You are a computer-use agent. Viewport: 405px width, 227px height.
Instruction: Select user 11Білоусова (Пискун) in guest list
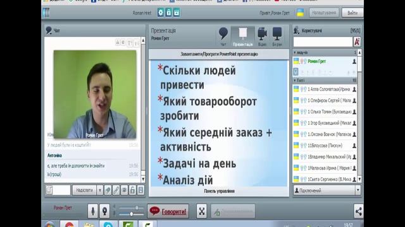325,146
